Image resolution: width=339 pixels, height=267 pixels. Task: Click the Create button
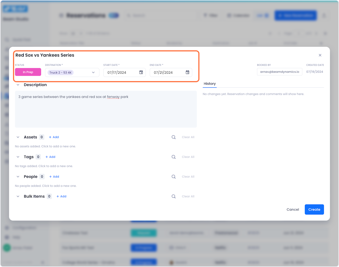click(x=314, y=209)
